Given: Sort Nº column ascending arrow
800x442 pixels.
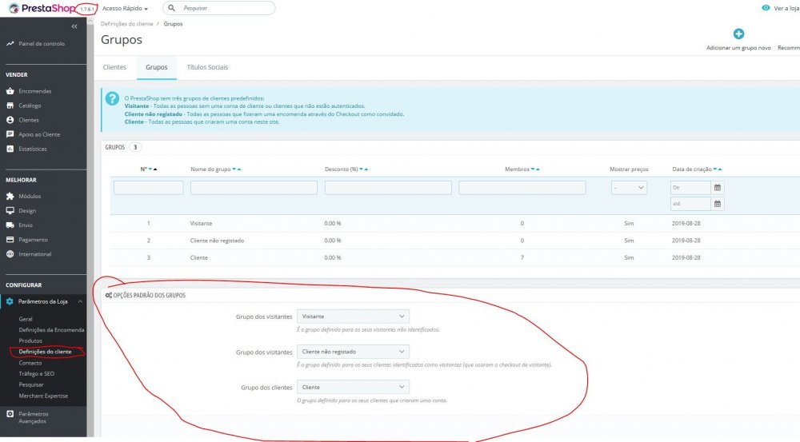Looking at the screenshot, I should tap(155, 169).
